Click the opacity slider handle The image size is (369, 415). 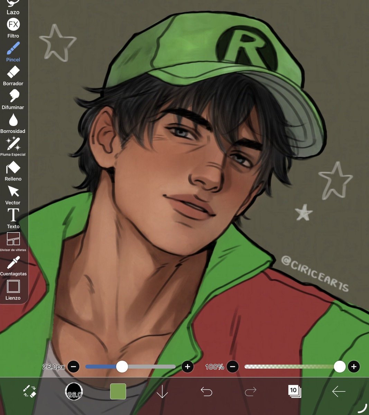coord(340,367)
